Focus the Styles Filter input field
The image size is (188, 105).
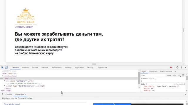pyautogui.click(x=153, y=75)
